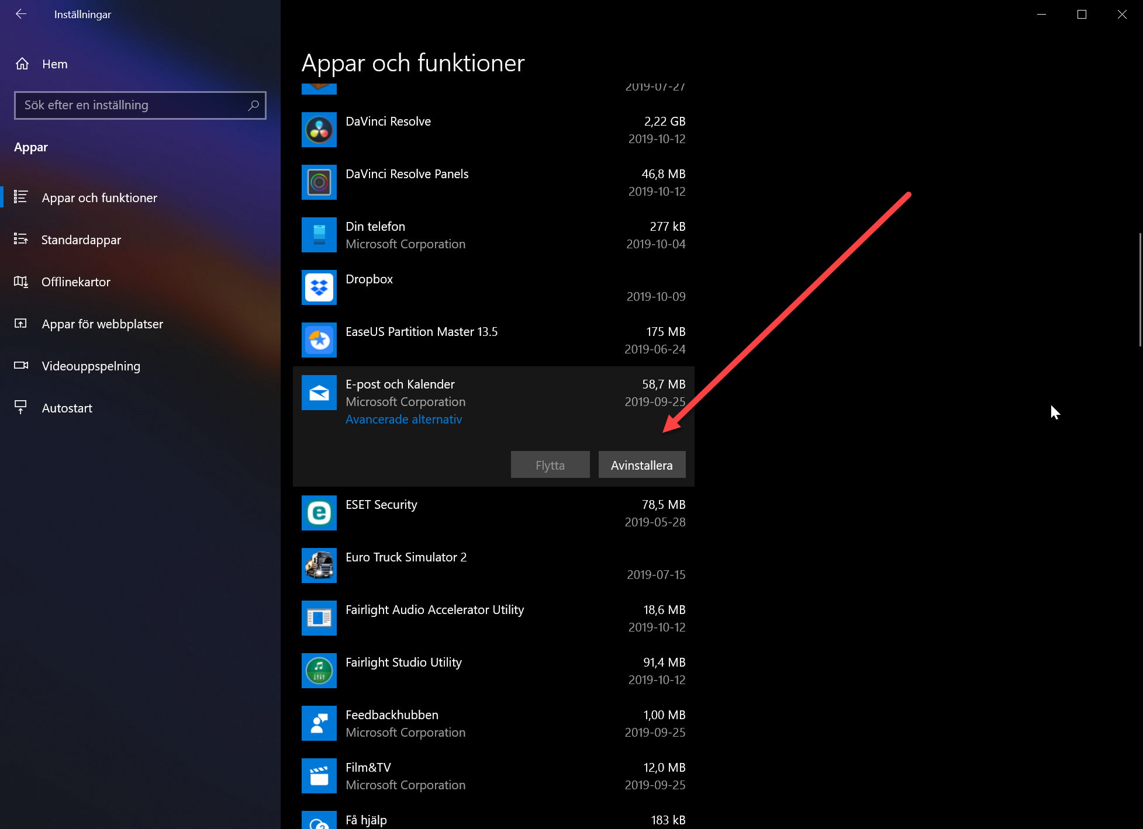Select the Fairlight Studio Utility icon
1143x829 pixels.
pyautogui.click(x=319, y=671)
